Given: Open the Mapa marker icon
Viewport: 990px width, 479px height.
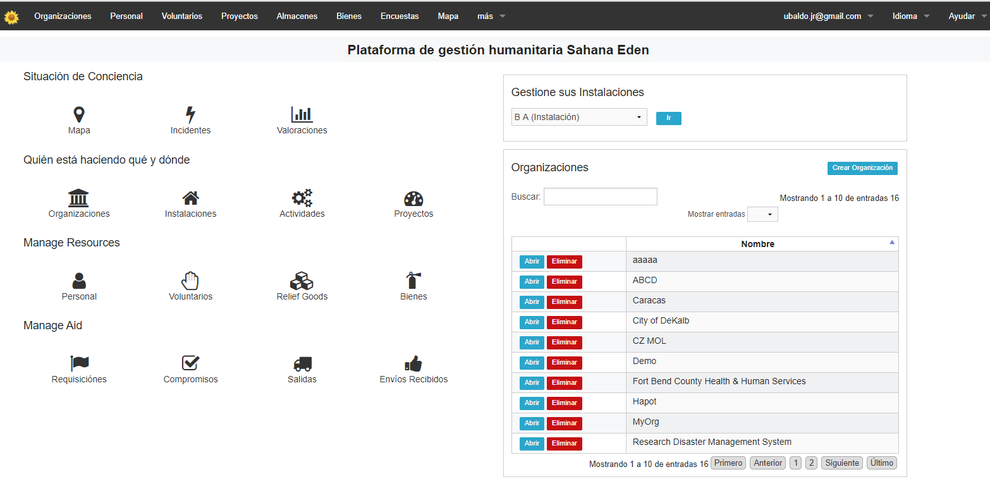Looking at the screenshot, I should click(x=79, y=114).
